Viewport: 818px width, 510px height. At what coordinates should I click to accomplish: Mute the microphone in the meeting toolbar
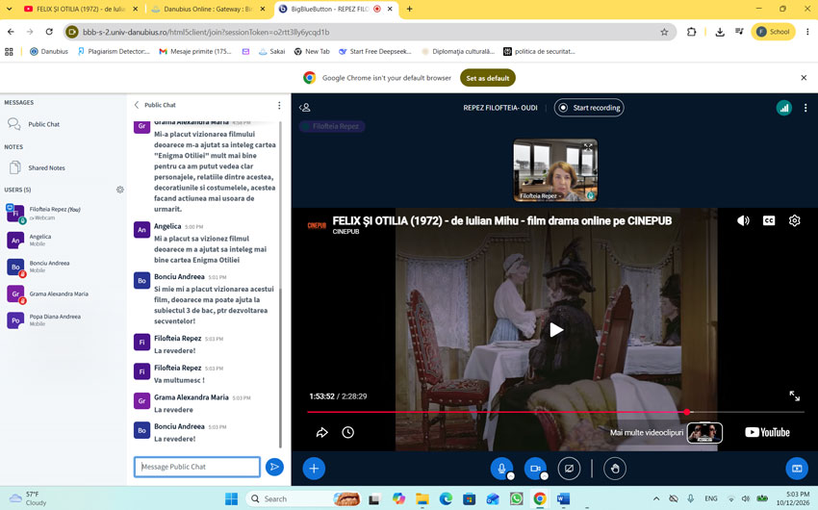pyautogui.click(x=501, y=469)
